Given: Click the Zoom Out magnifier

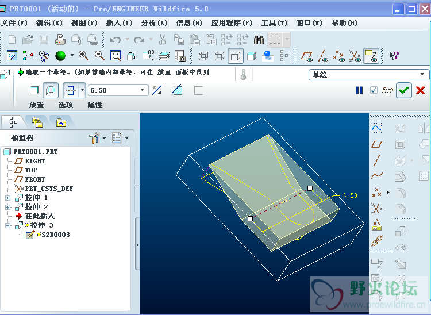Looking at the screenshot, I should 99,56.
